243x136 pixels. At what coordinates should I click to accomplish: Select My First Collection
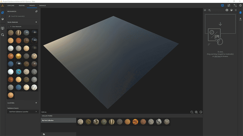(58, 120)
